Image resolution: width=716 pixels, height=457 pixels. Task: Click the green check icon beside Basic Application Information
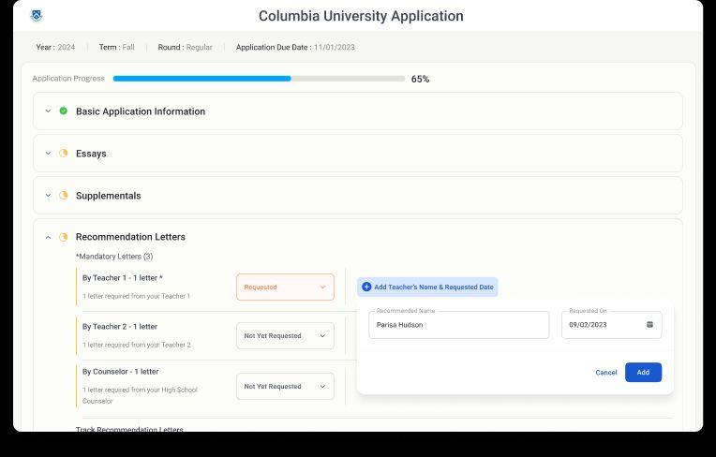pos(64,111)
